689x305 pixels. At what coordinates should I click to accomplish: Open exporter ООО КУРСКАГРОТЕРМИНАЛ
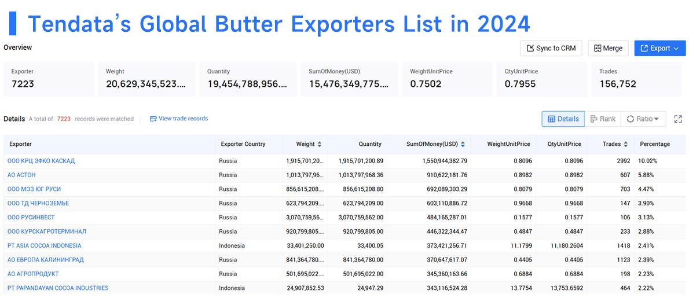point(47,231)
